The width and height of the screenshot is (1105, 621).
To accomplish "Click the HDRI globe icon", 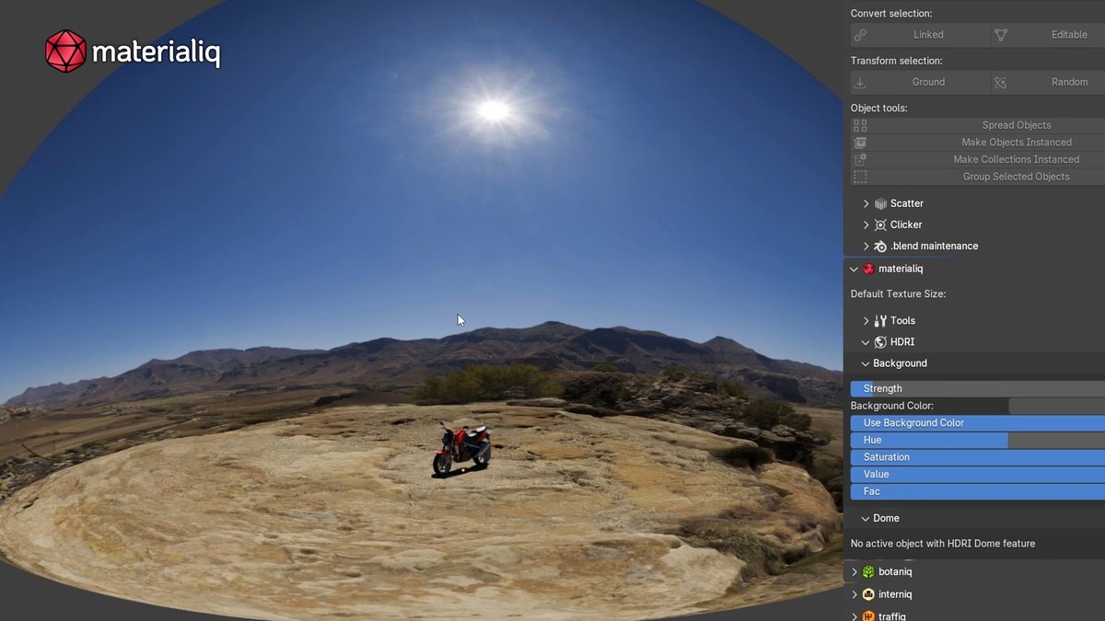I will pos(880,342).
